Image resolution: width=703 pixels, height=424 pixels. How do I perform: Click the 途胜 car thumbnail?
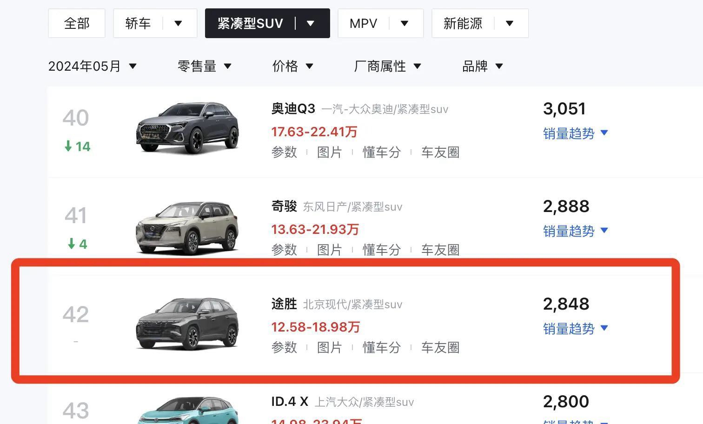(187, 324)
